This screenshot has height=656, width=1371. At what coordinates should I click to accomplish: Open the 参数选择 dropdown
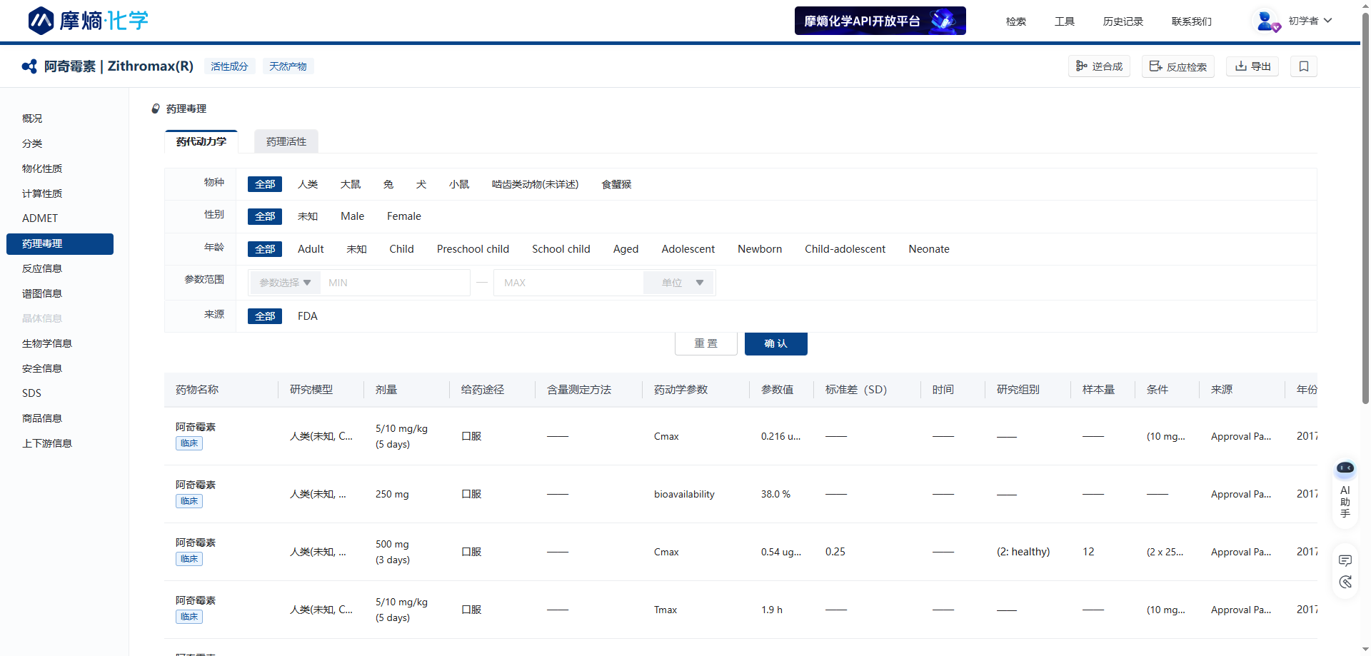285,283
